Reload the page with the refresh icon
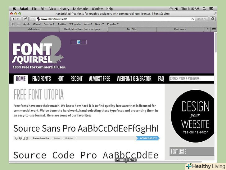The height and width of the screenshot is (170, 226). tap(192, 19)
